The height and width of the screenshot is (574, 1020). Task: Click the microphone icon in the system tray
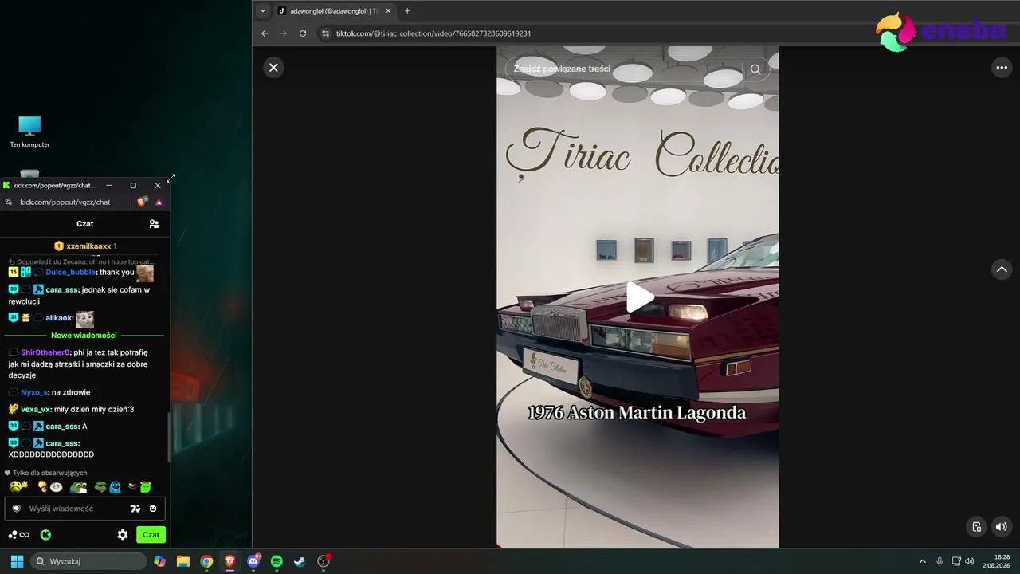pos(940,561)
